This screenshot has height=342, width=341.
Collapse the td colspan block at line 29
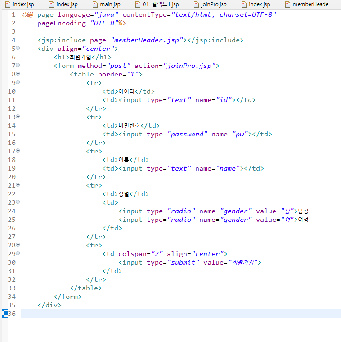point(18,253)
